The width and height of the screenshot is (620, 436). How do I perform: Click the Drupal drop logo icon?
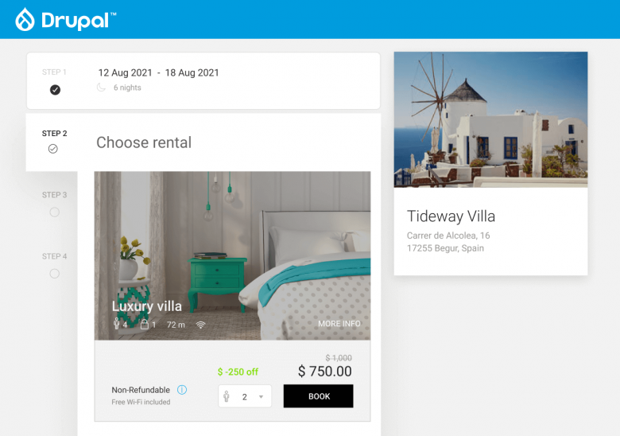coord(25,19)
